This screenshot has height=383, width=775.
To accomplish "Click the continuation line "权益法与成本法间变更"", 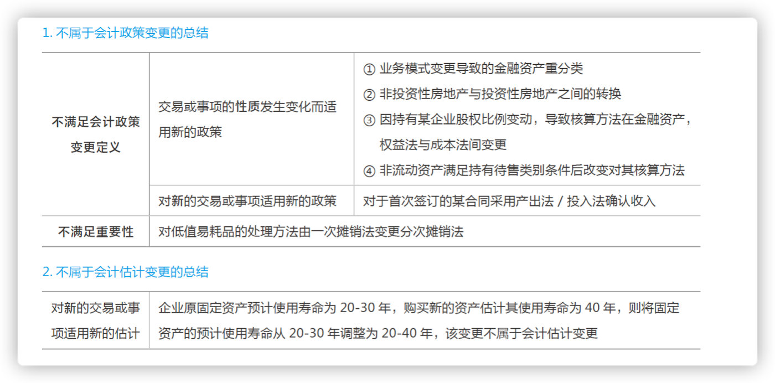I will (443, 146).
